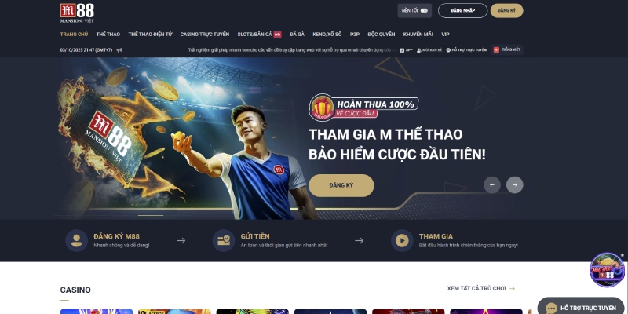The width and height of the screenshot is (628, 314).
Task: Toggle the NỀN TỐI dark mode switch
Action: pos(424,11)
